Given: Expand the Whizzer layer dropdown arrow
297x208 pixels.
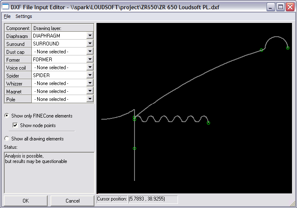Looking at the screenshot, I should [x=90, y=83].
